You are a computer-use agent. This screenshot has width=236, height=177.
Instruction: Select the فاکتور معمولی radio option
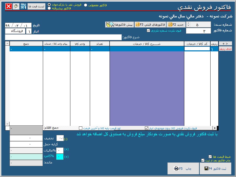(x=86, y=5)
